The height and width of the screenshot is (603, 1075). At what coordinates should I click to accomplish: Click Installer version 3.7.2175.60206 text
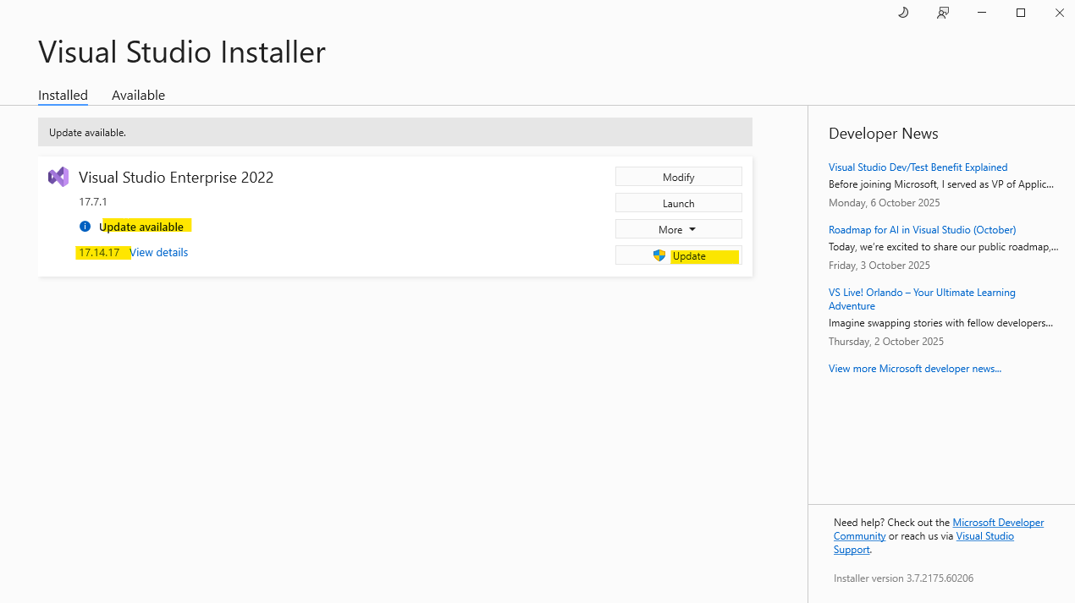point(903,578)
